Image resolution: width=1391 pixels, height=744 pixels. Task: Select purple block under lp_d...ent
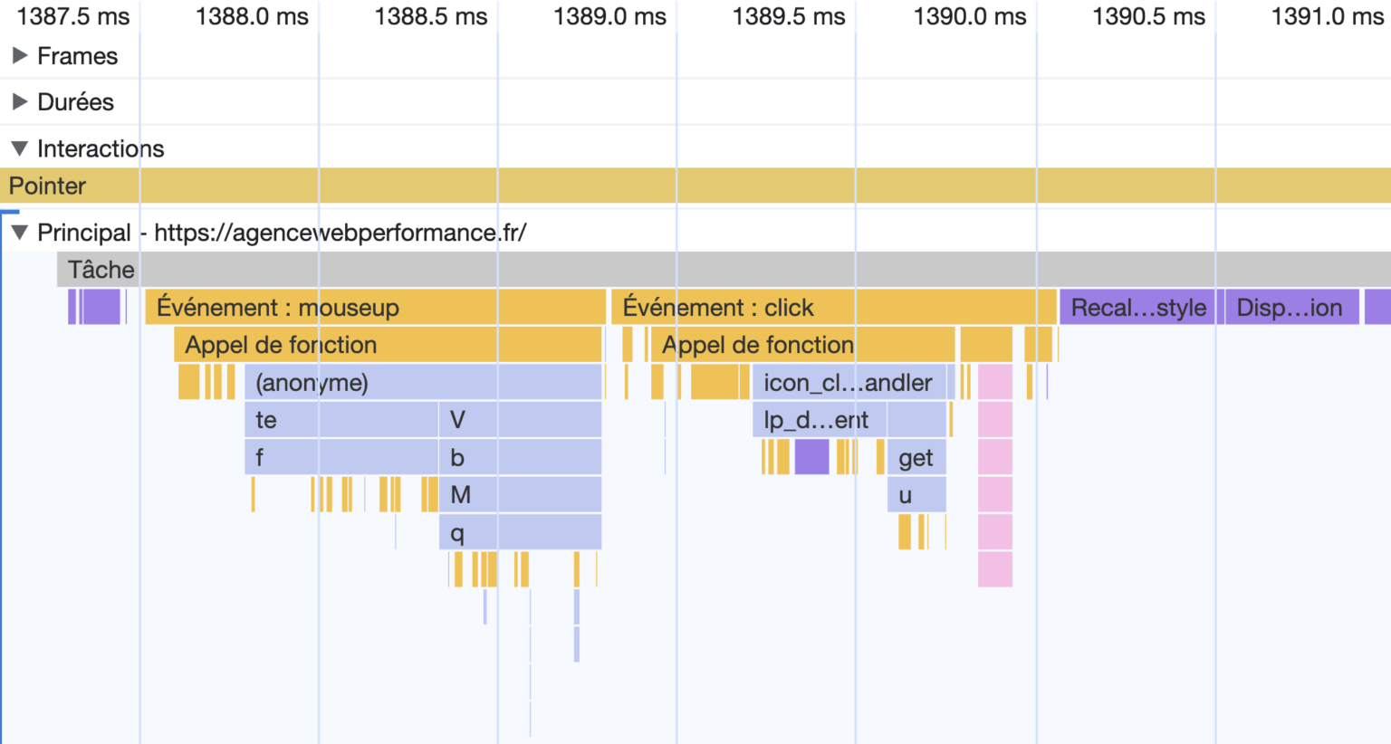tap(812, 457)
